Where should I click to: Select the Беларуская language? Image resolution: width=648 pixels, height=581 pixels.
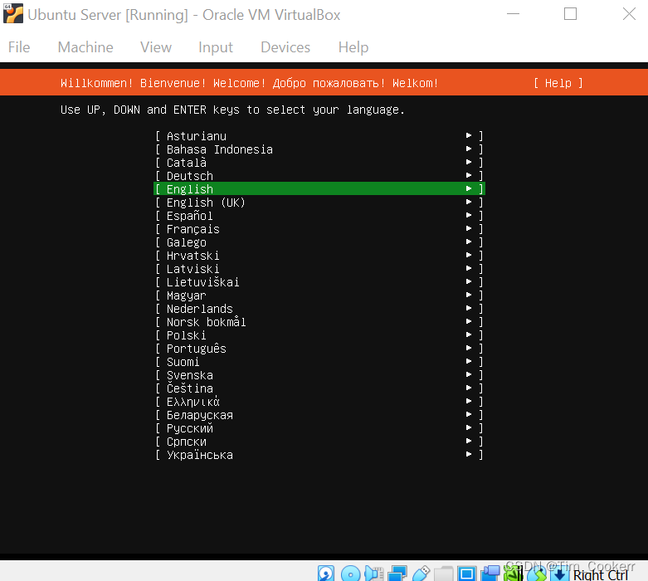tap(319, 415)
